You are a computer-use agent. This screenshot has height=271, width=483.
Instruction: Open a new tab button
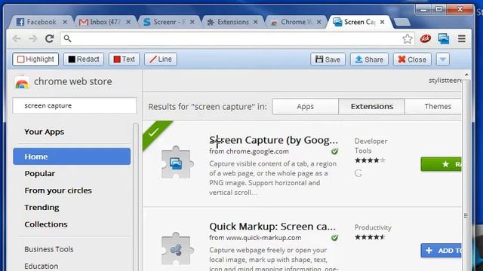401,22
